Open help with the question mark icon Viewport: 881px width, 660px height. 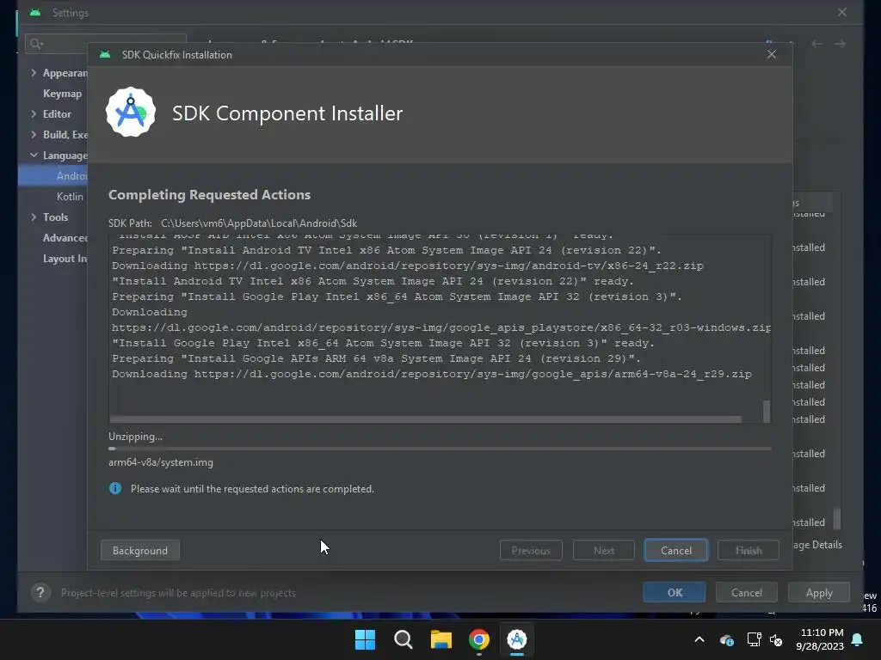pyautogui.click(x=40, y=593)
